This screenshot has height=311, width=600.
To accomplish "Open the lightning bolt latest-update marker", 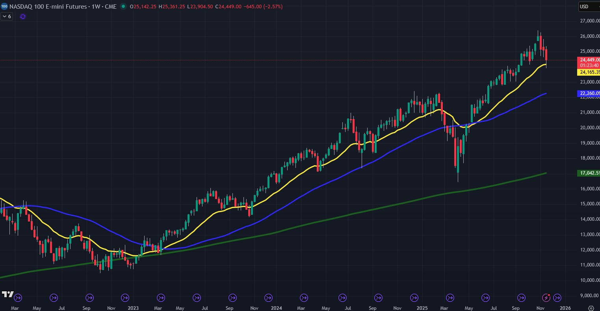I will click(x=546, y=298).
